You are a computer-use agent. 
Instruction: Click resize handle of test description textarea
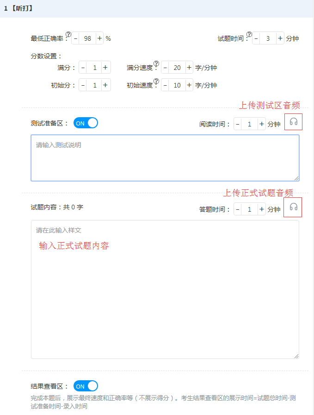(296, 179)
